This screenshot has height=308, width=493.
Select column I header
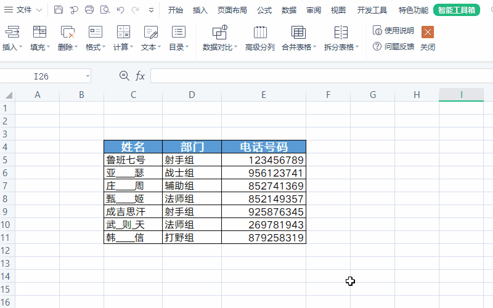(461, 95)
